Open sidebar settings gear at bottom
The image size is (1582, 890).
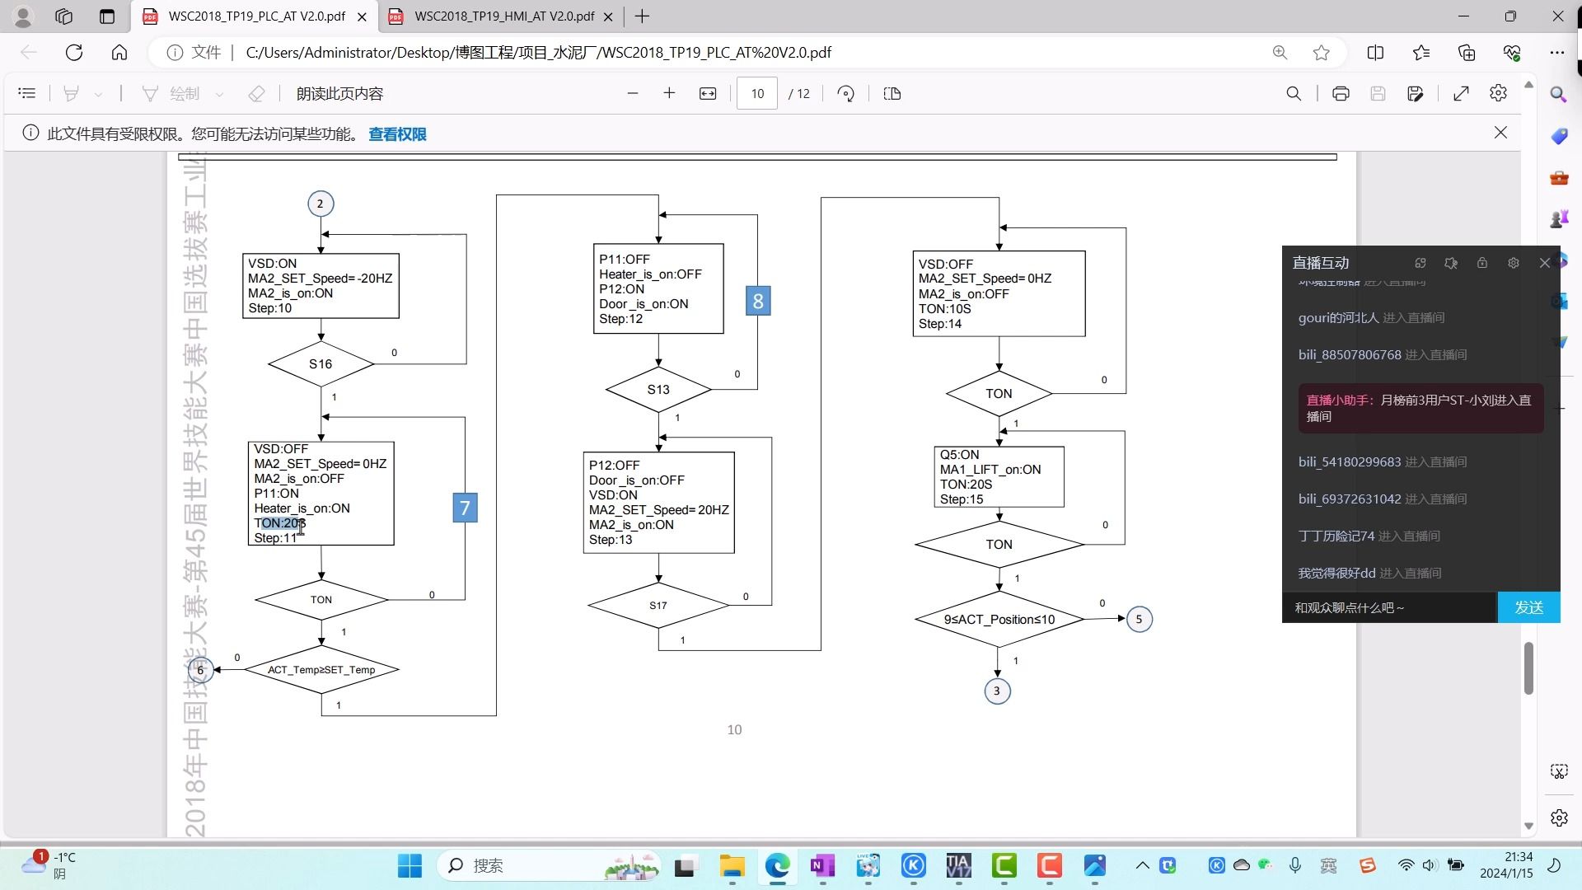point(1559,818)
